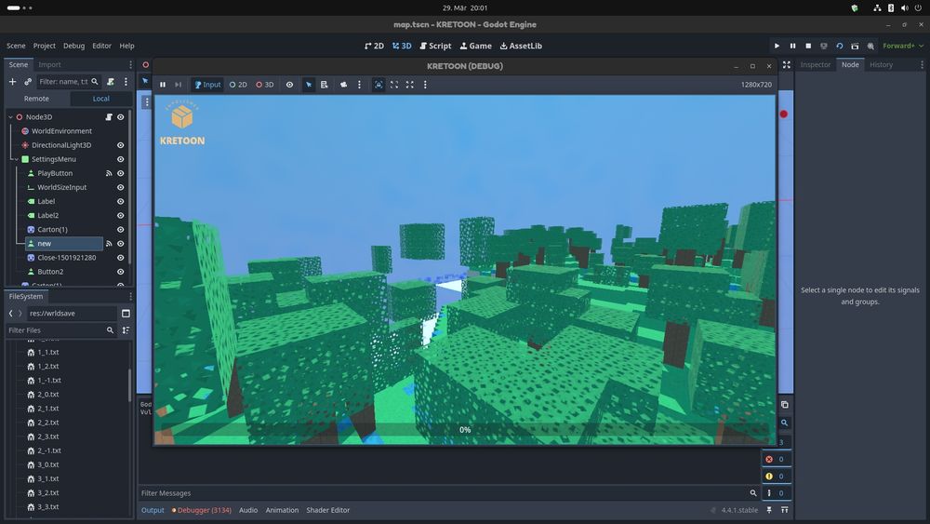The image size is (930, 524).
Task: Open the Scene menu
Action: coord(16,46)
